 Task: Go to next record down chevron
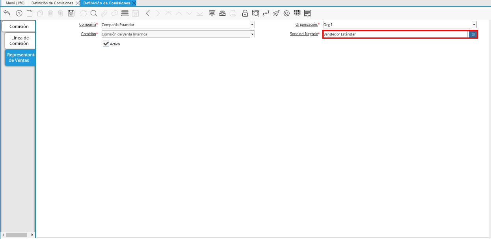point(189,13)
